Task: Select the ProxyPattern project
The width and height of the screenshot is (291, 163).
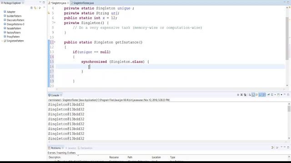Action: [x=13, y=37]
